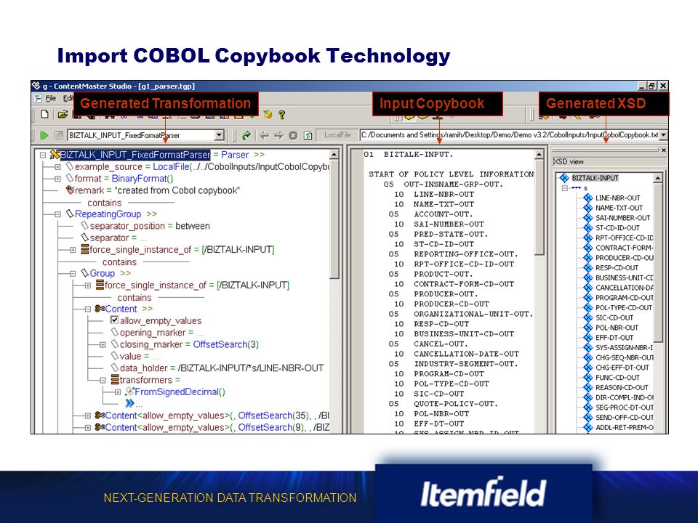698x523 pixels.
Task: Click the Forward arrow navigation icon
Action: coord(278,135)
